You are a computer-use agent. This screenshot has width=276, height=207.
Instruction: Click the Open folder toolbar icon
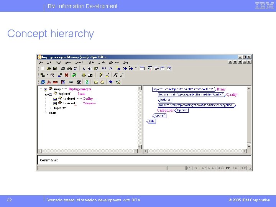49,69
